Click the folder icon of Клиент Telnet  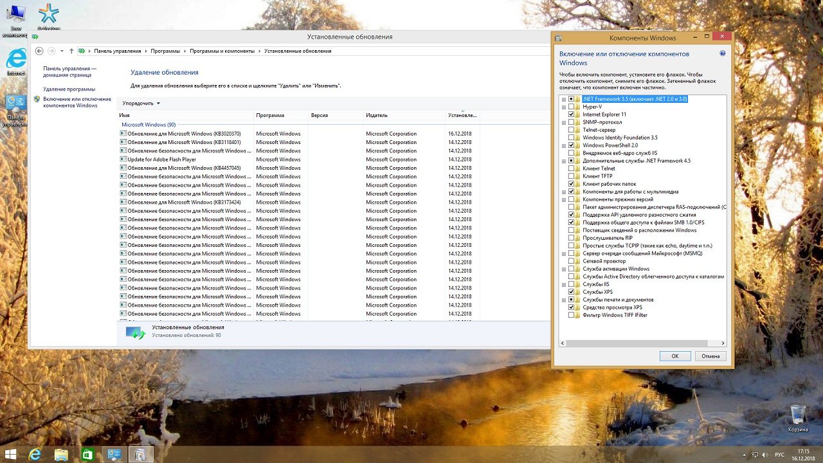(578, 168)
